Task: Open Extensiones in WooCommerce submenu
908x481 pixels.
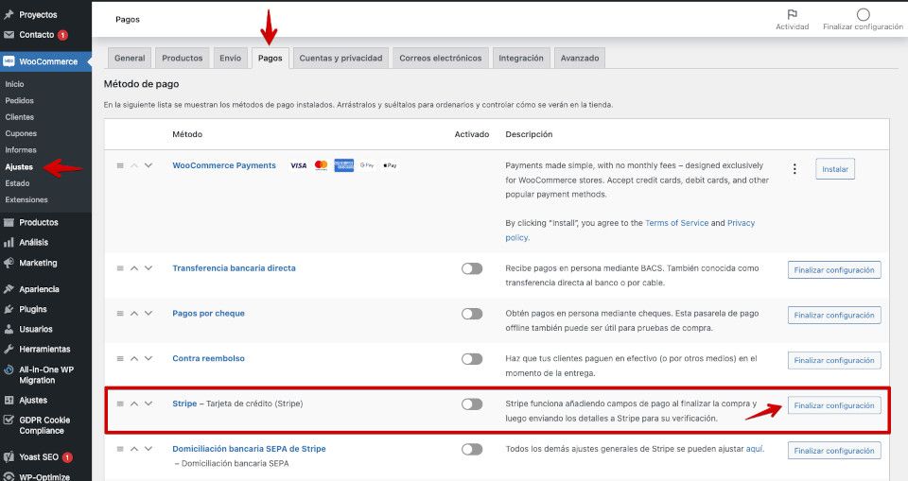Action: click(26, 199)
